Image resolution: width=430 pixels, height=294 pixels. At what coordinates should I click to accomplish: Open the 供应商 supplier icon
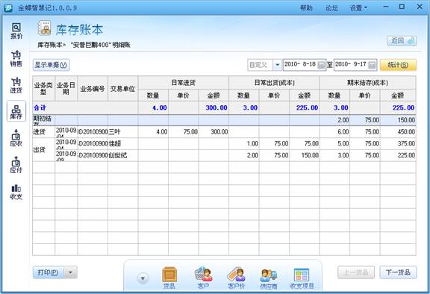[269, 278]
